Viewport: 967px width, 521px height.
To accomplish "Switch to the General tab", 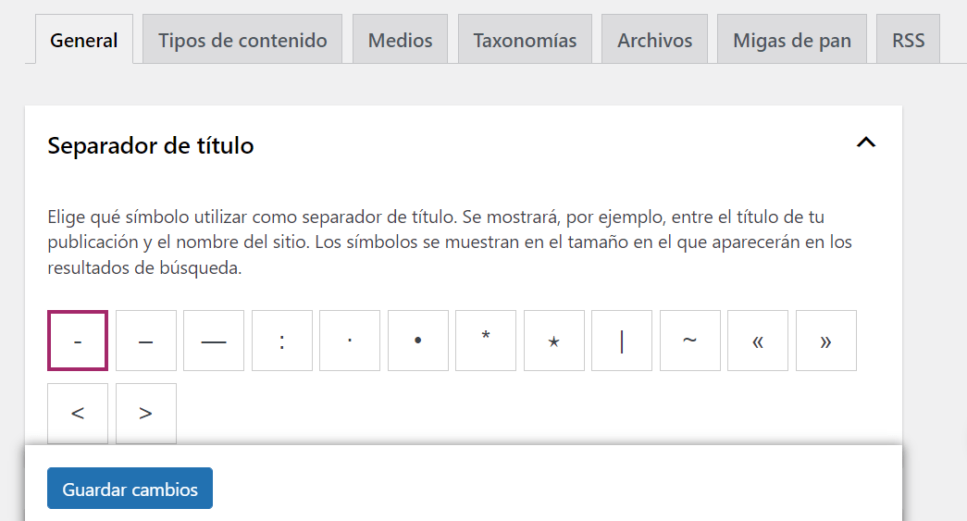I will tap(84, 40).
